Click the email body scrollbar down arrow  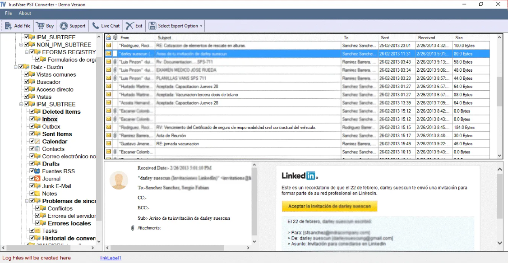pos(499,242)
